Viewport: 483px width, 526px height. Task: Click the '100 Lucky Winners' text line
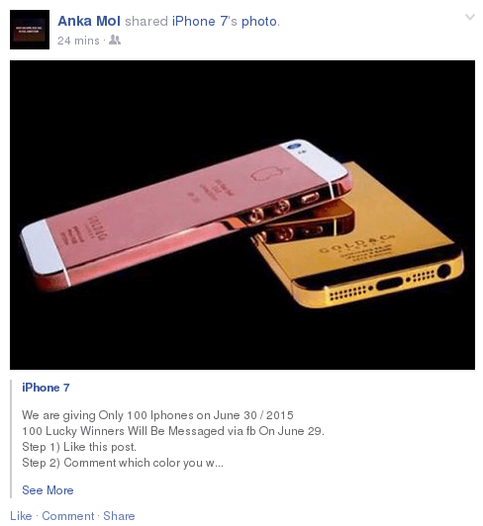point(173,431)
